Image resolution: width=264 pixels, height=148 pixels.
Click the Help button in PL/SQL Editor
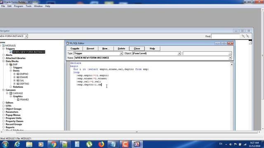[x=152, y=49]
